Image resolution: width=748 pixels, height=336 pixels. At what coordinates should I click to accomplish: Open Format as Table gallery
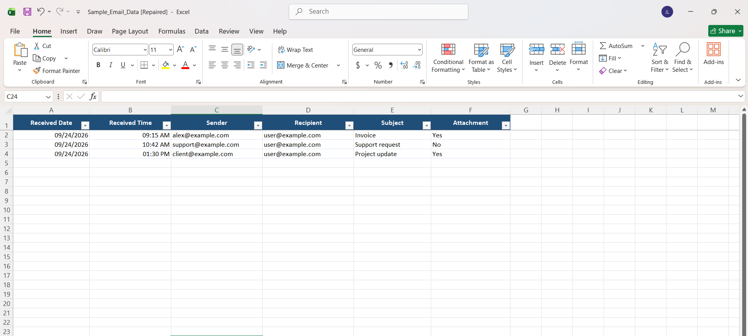[481, 58]
